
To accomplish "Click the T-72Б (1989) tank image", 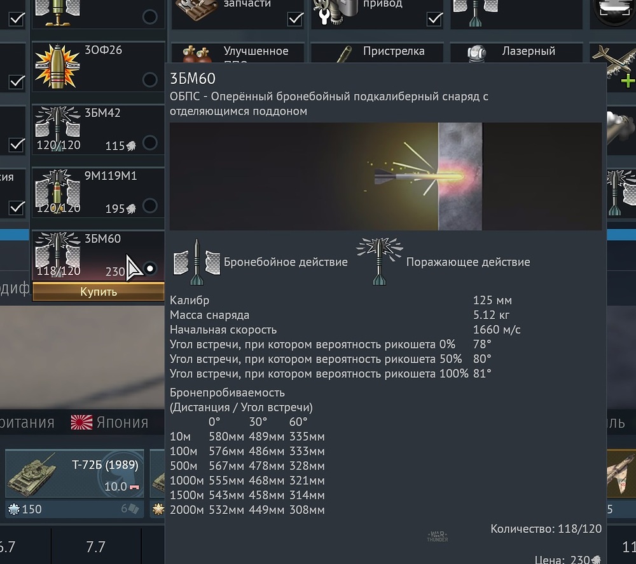I will click(33, 474).
